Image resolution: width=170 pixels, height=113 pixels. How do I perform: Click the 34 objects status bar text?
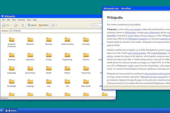pos(5,98)
